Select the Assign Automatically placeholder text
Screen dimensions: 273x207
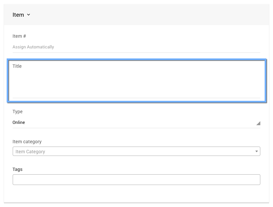tap(33, 47)
